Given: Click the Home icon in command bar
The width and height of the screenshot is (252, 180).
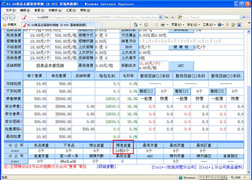Looking at the screenshot, I should click(x=136, y=25).
